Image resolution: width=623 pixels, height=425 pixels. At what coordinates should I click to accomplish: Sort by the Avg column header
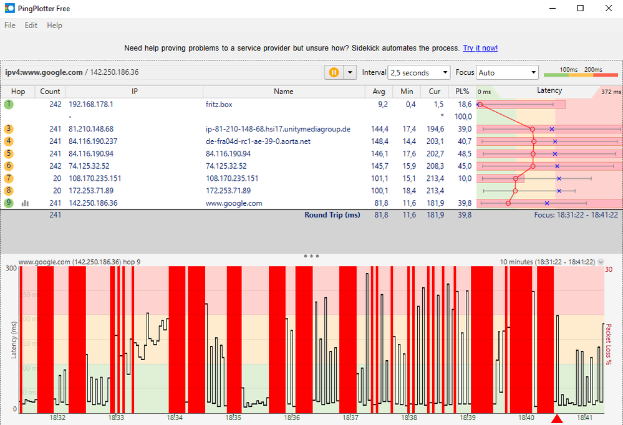coord(379,92)
